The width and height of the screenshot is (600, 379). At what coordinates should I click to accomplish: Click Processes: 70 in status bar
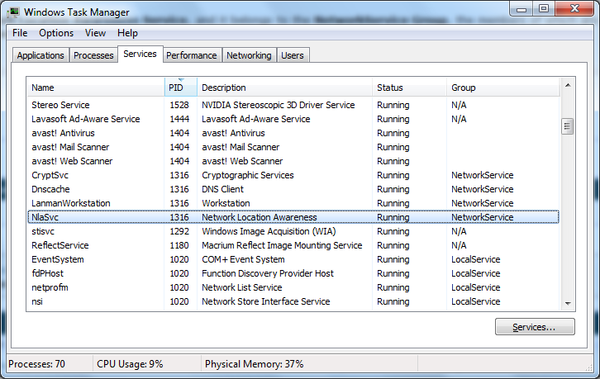(x=36, y=364)
